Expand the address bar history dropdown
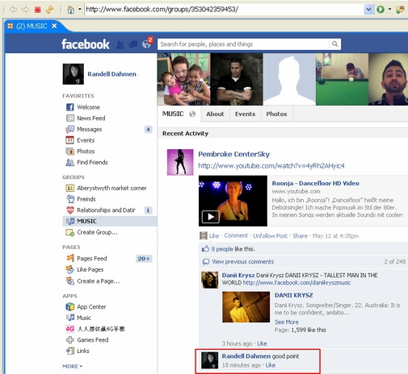408x374 pixels. point(368,10)
